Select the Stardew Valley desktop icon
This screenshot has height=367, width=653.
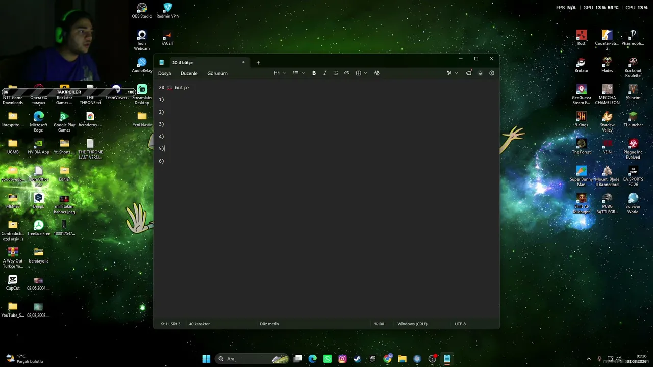coord(607,122)
